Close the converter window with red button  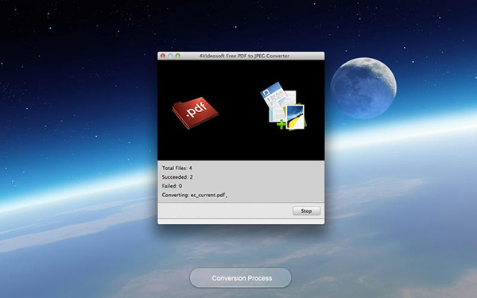coord(163,56)
